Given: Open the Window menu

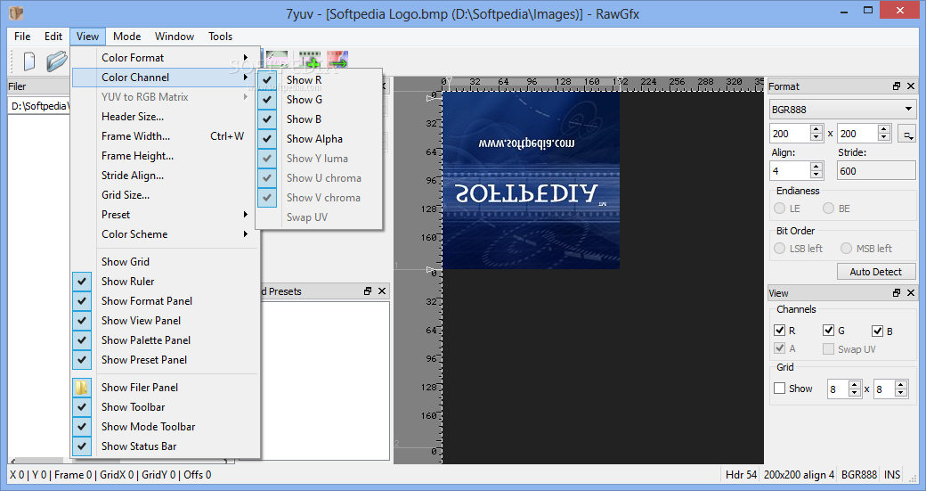Looking at the screenshot, I should click(x=175, y=36).
